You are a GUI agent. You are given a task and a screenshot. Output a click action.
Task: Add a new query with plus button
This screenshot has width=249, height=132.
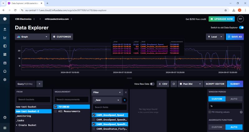(40, 84)
